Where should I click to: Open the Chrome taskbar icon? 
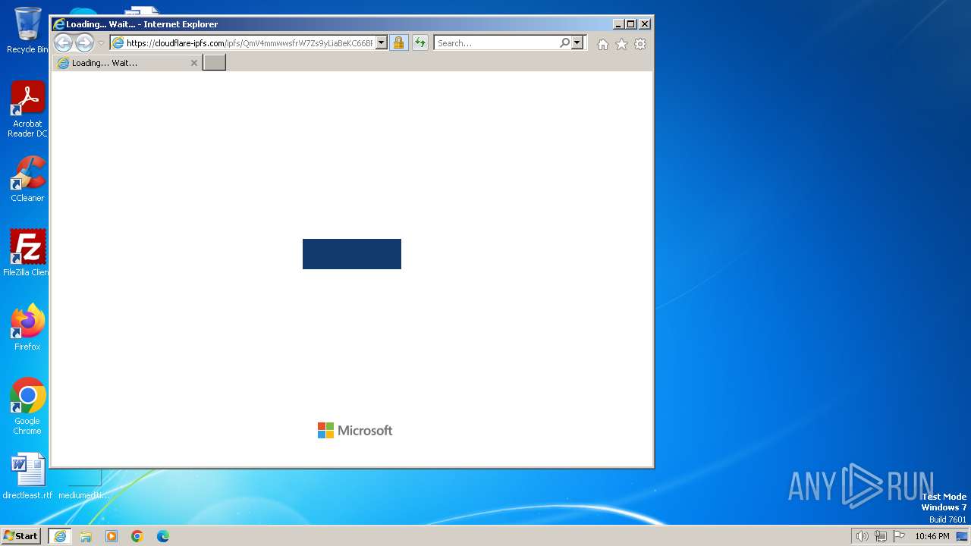137,536
